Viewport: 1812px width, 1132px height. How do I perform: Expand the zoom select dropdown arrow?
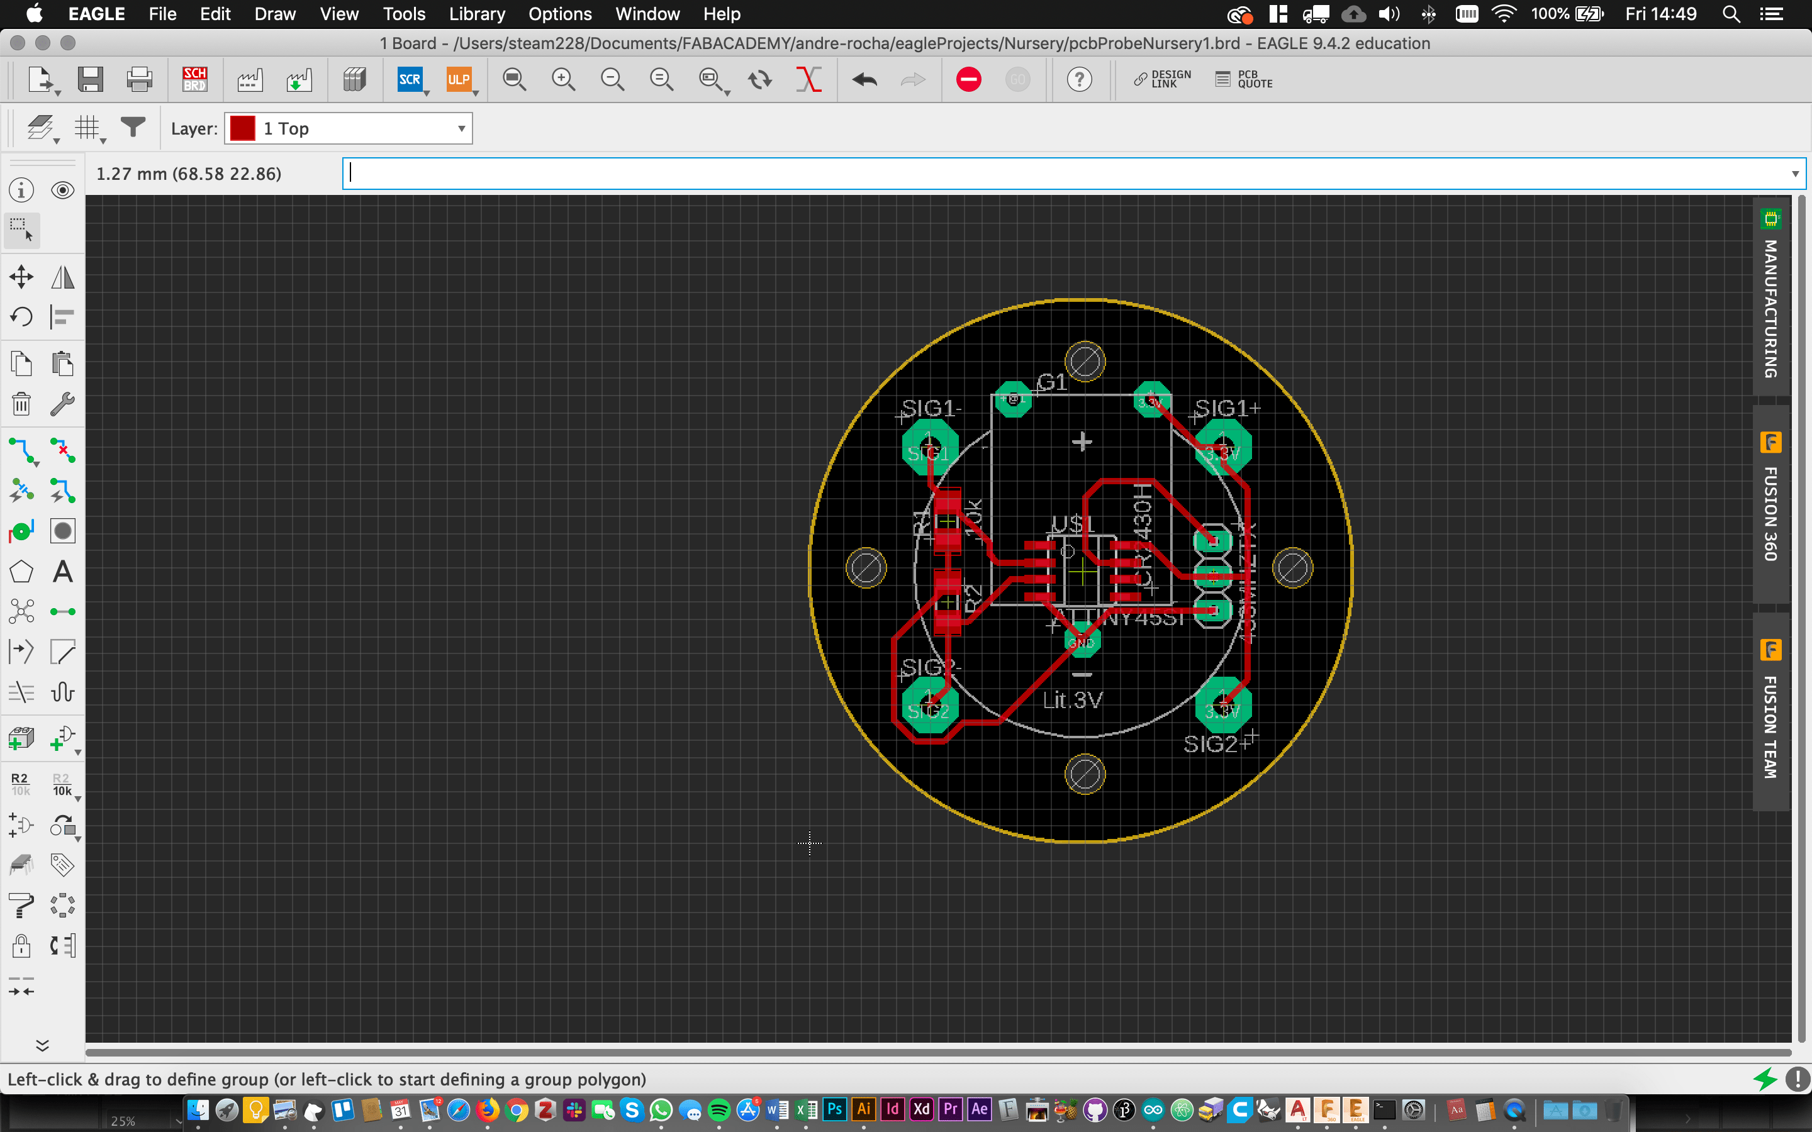click(727, 93)
